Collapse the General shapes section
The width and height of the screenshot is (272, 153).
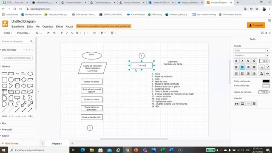pyautogui.click(x=6, y=66)
